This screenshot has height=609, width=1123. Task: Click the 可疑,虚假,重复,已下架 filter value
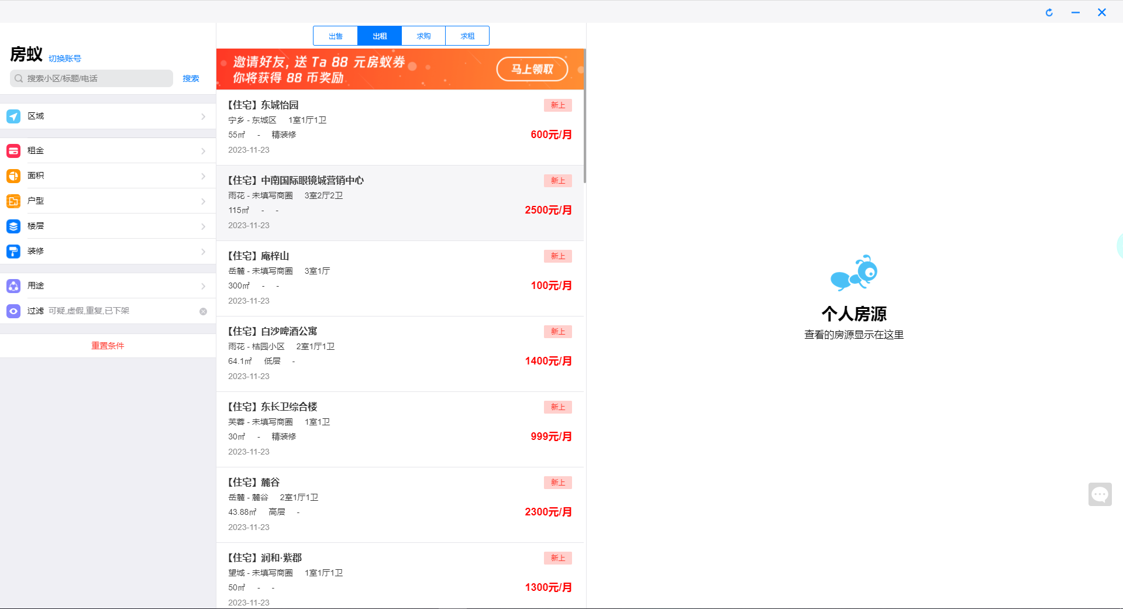[x=89, y=311]
